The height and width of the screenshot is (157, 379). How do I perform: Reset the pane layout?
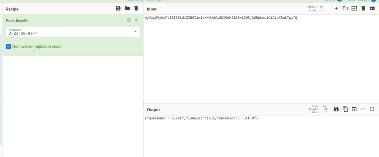point(372,8)
